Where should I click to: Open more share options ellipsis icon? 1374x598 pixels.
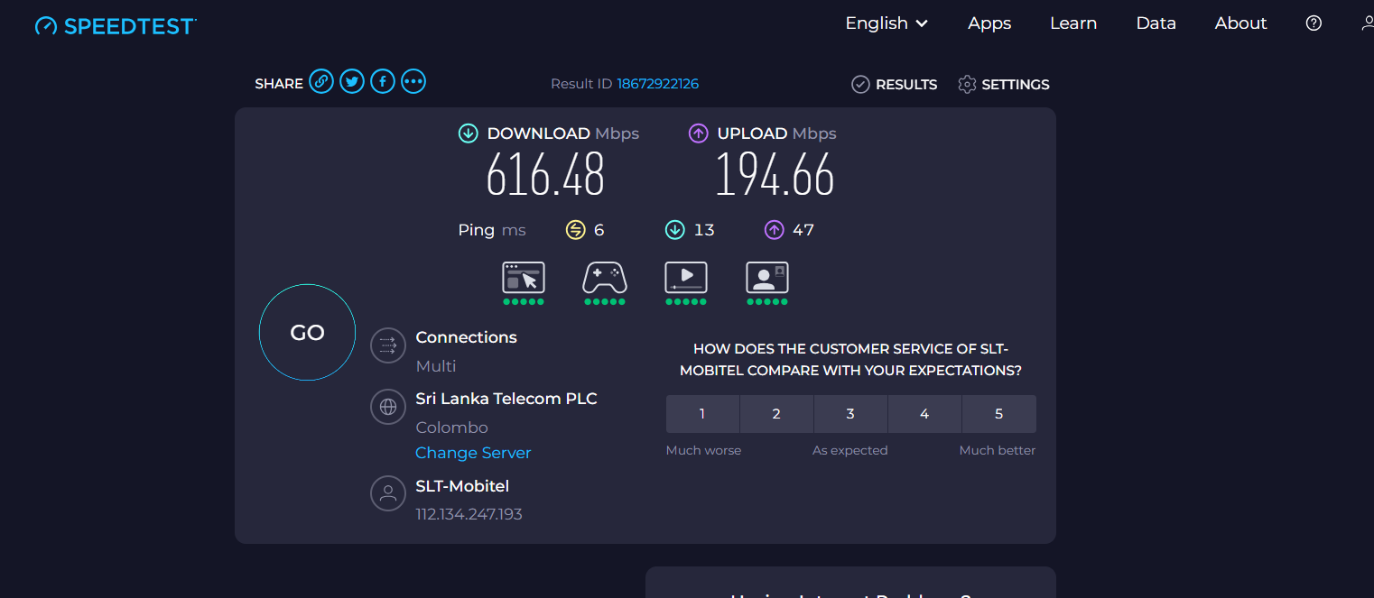(x=413, y=82)
